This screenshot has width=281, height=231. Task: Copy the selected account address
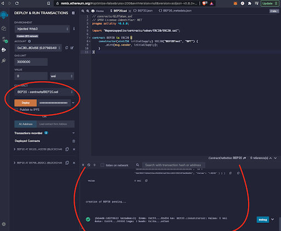(x=66, y=48)
